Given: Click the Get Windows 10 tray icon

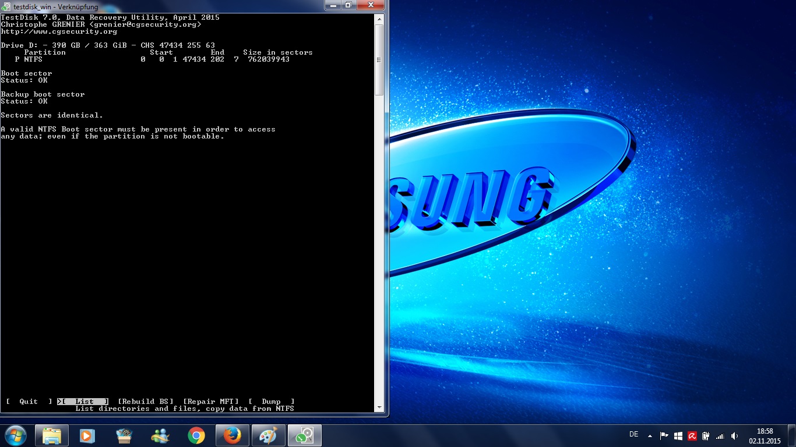Looking at the screenshot, I should point(678,436).
